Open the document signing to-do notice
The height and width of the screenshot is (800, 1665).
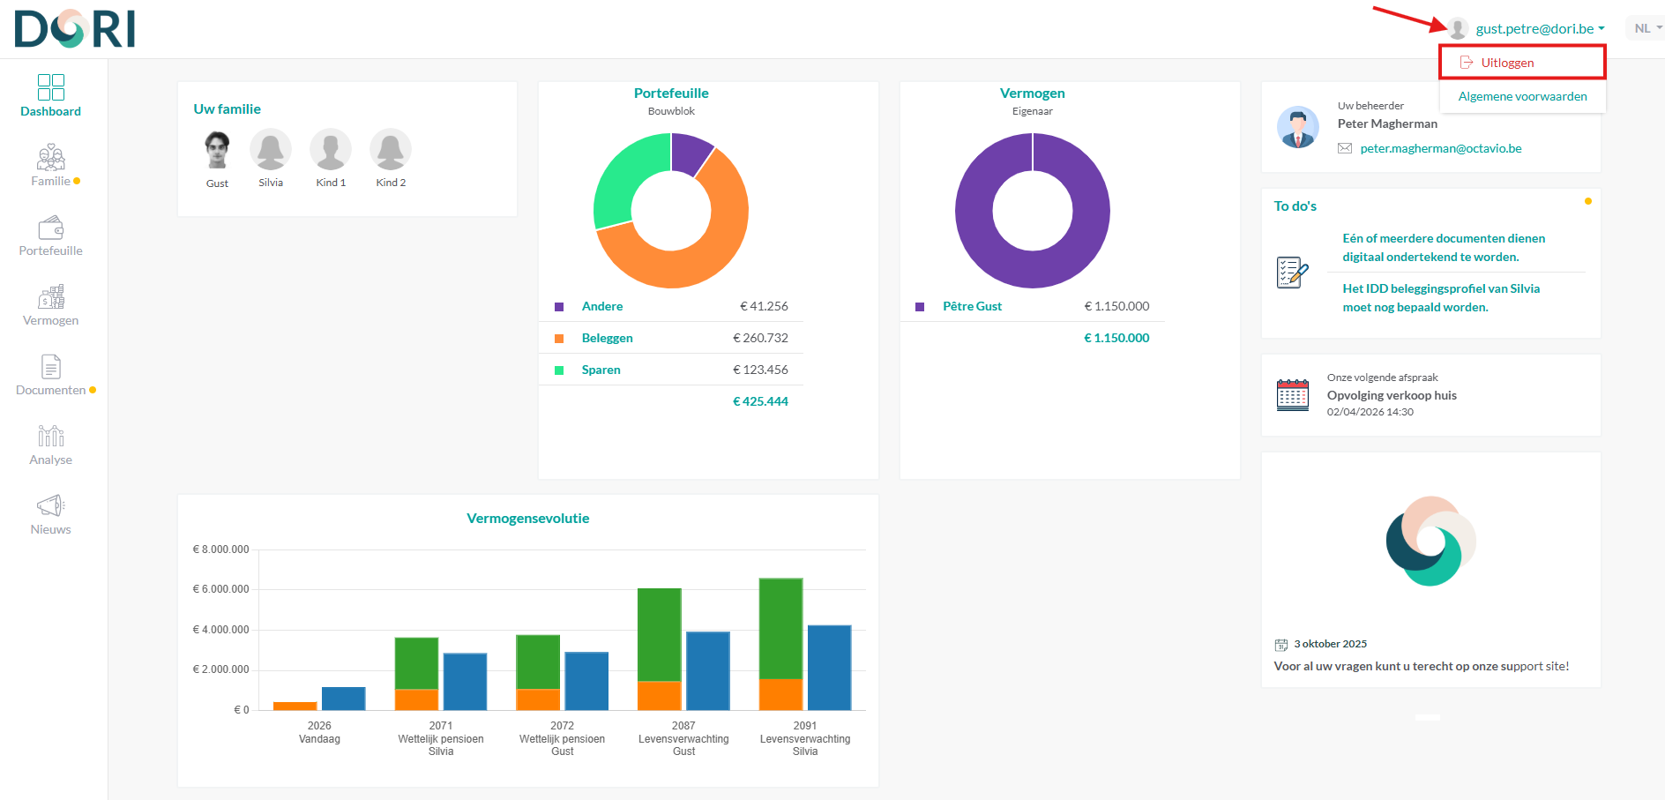[1443, 248]
